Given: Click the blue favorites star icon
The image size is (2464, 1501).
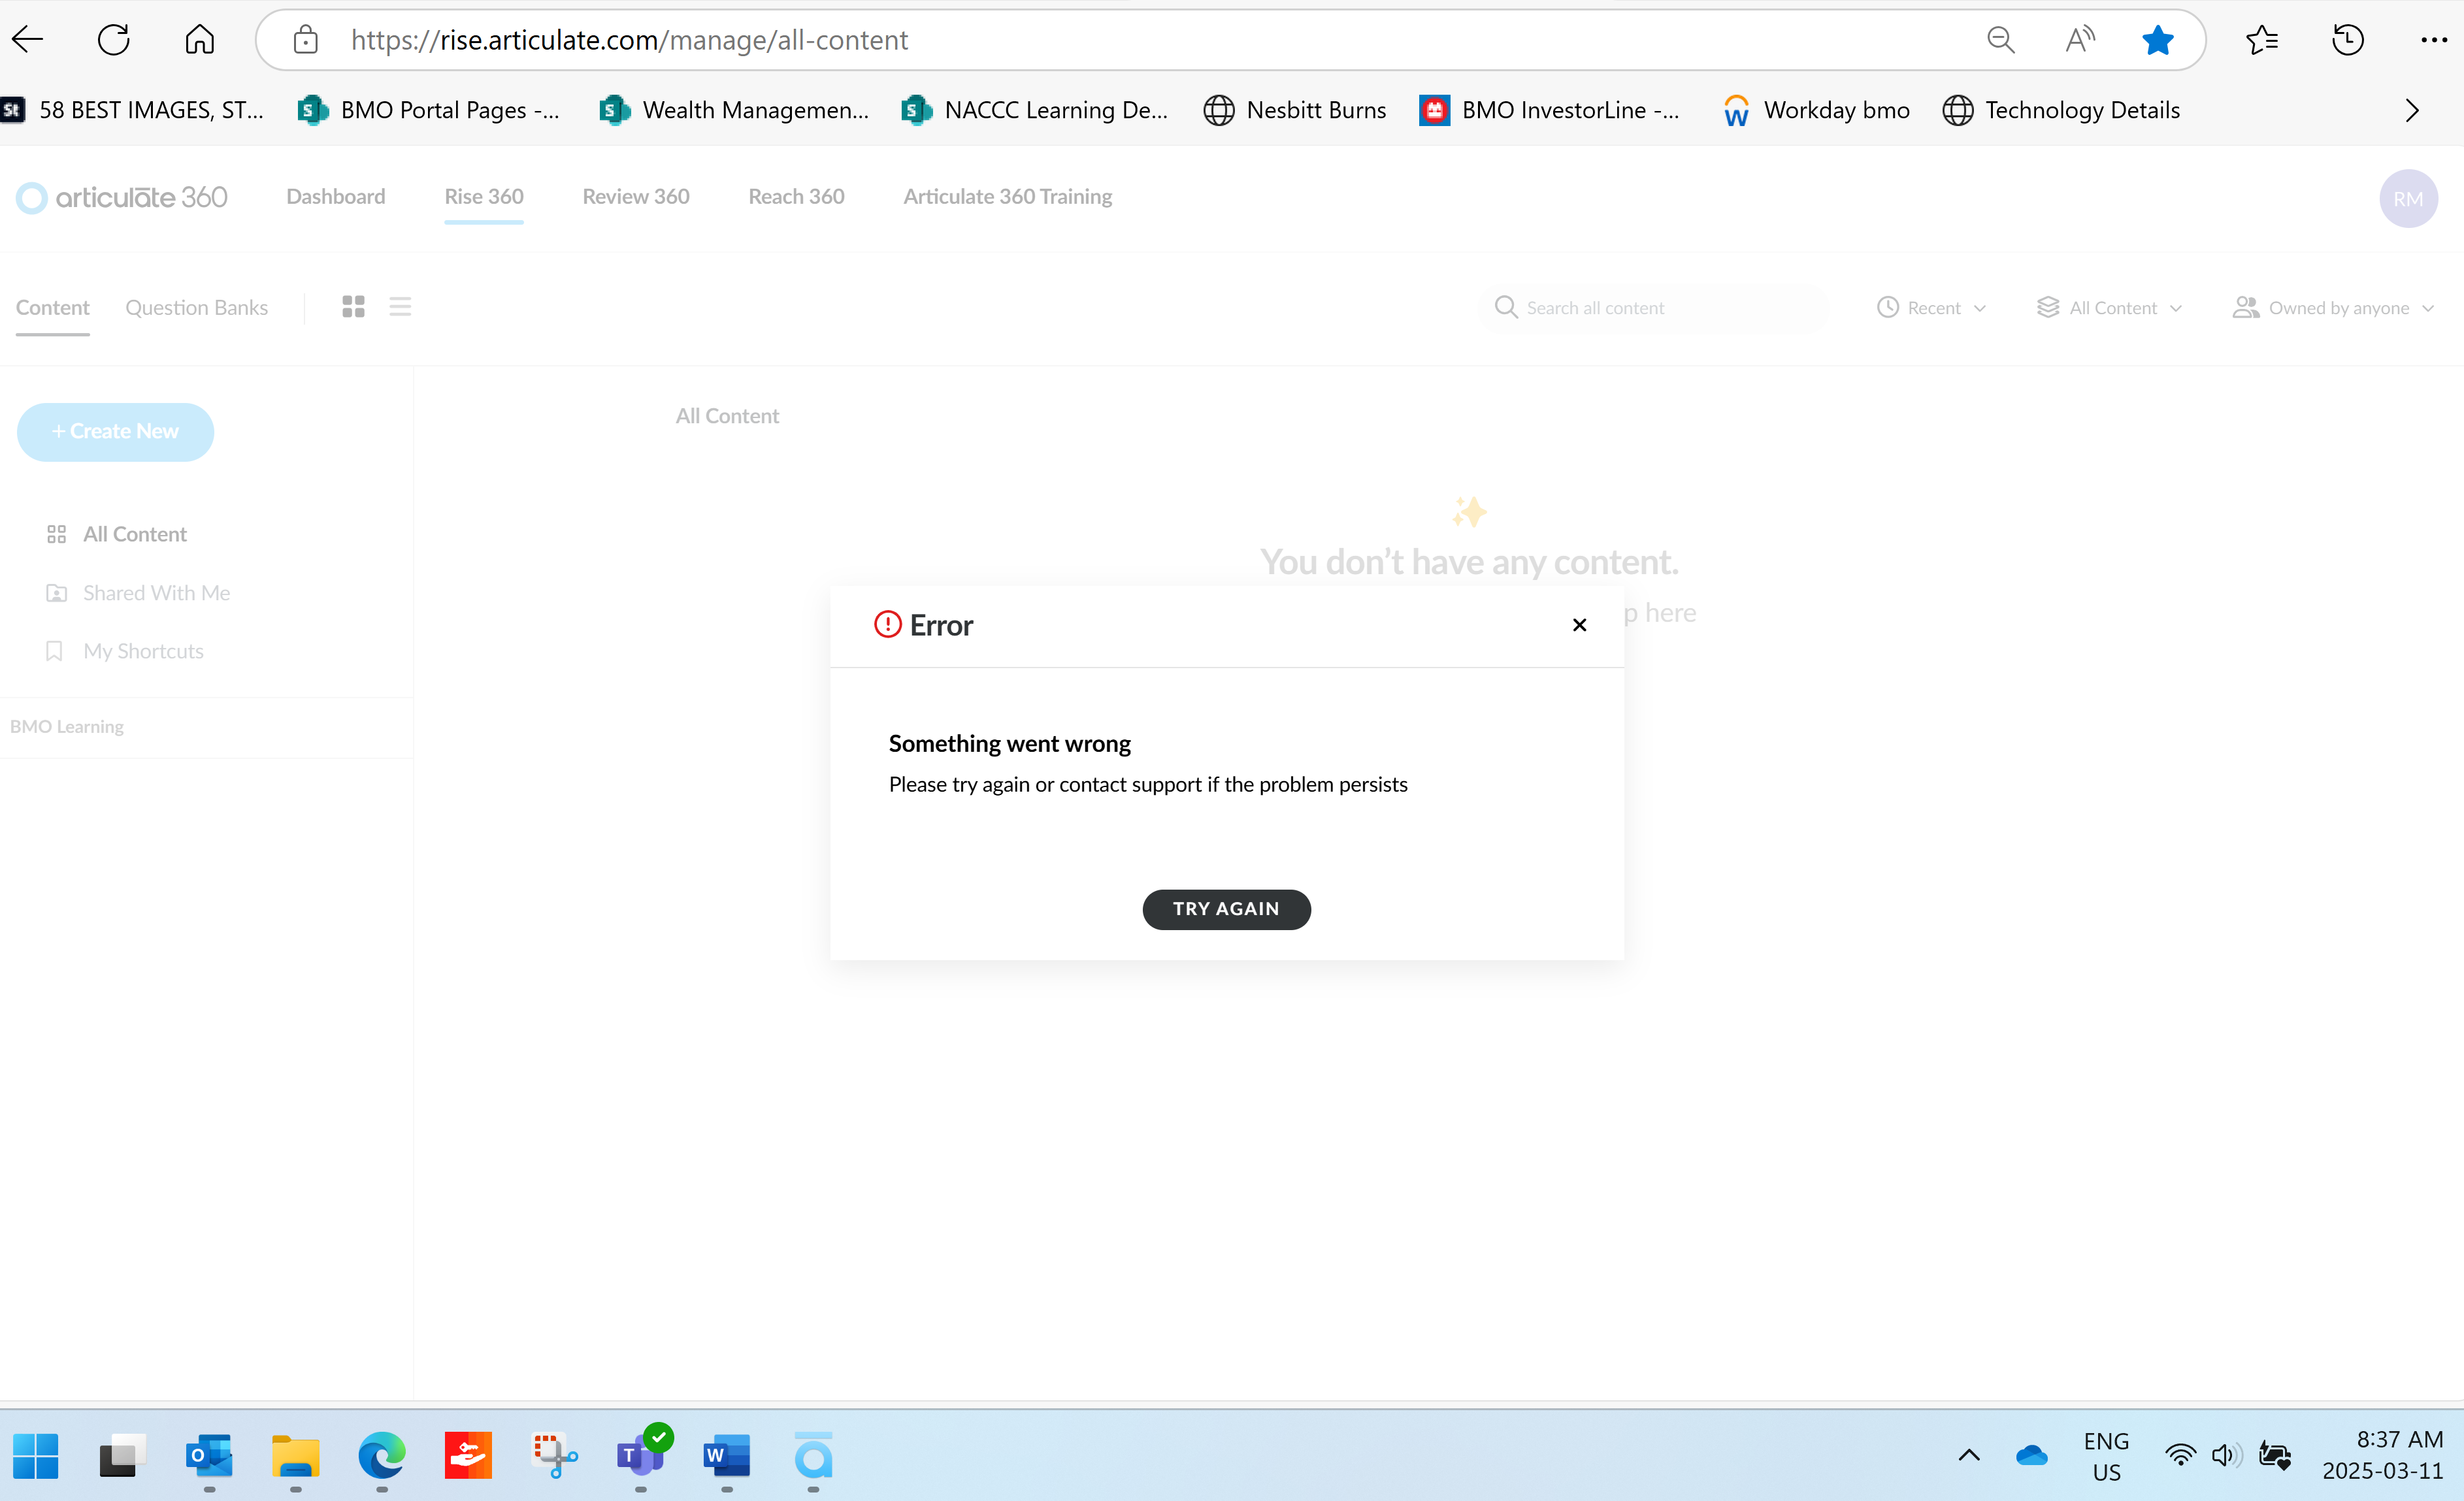Looking at the screenshot, I should click(x=2157, y=40).
